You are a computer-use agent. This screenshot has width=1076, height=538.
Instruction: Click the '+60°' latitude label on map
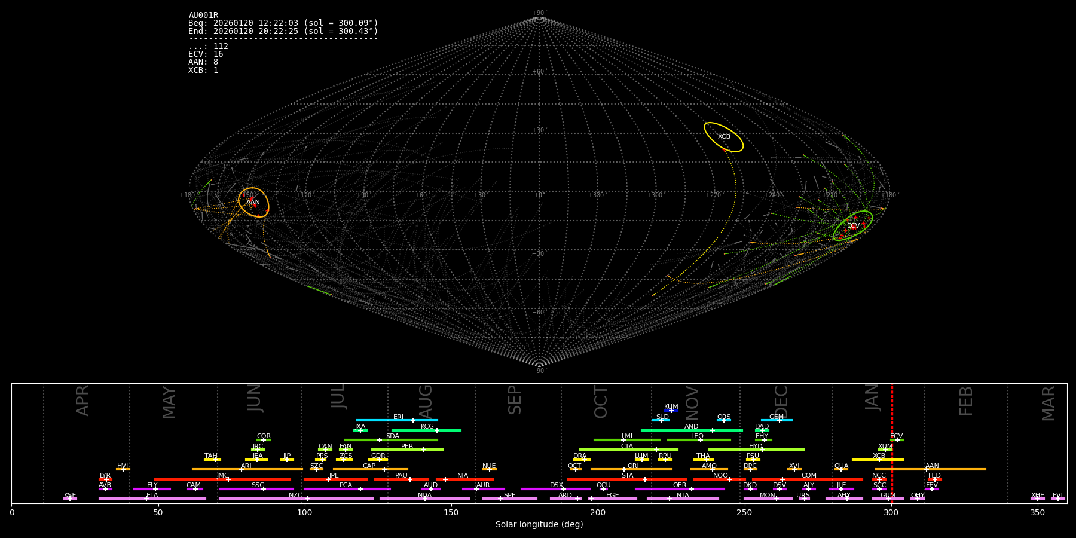(x=539, y=72)
